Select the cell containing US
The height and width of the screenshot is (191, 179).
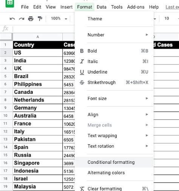click(38, 53)
